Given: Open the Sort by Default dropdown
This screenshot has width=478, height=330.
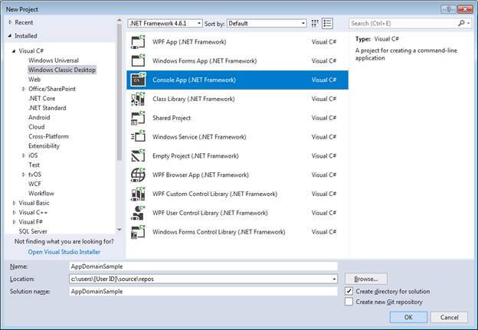Looking at the screenshot, I should click(267, 24).
